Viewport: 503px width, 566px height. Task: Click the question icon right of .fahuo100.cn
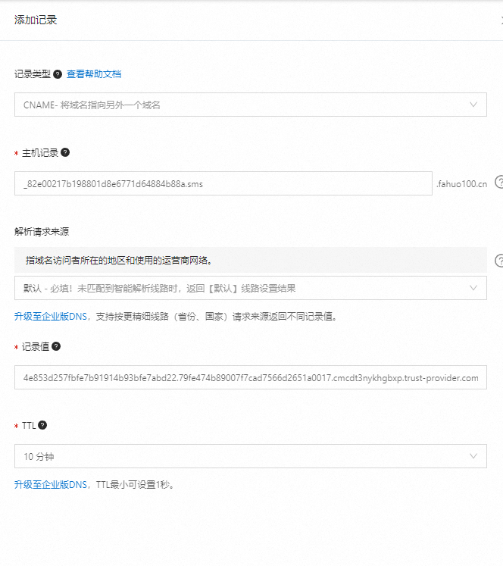click(x=499, y=183)
